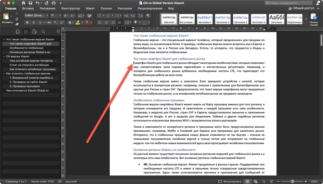The height and width of the screenshot is (184, 323).
Task: Apply red font color
Action: tap(87, 23)
